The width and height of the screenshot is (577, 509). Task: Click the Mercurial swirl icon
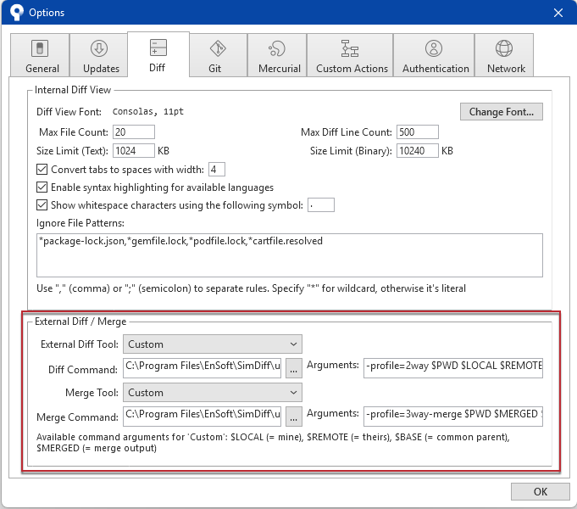point(277,48)
